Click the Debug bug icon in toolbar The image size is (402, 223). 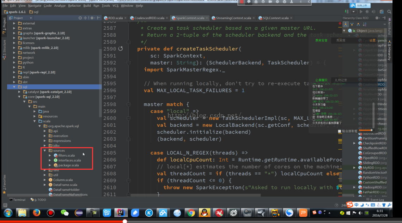[x=367, y=12]
